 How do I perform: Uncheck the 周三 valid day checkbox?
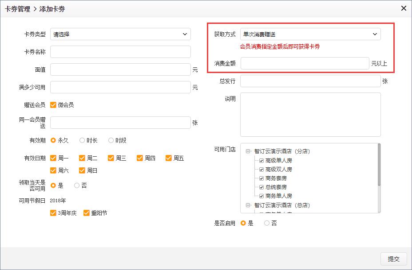pyautogui.click(x=111, y=158)
